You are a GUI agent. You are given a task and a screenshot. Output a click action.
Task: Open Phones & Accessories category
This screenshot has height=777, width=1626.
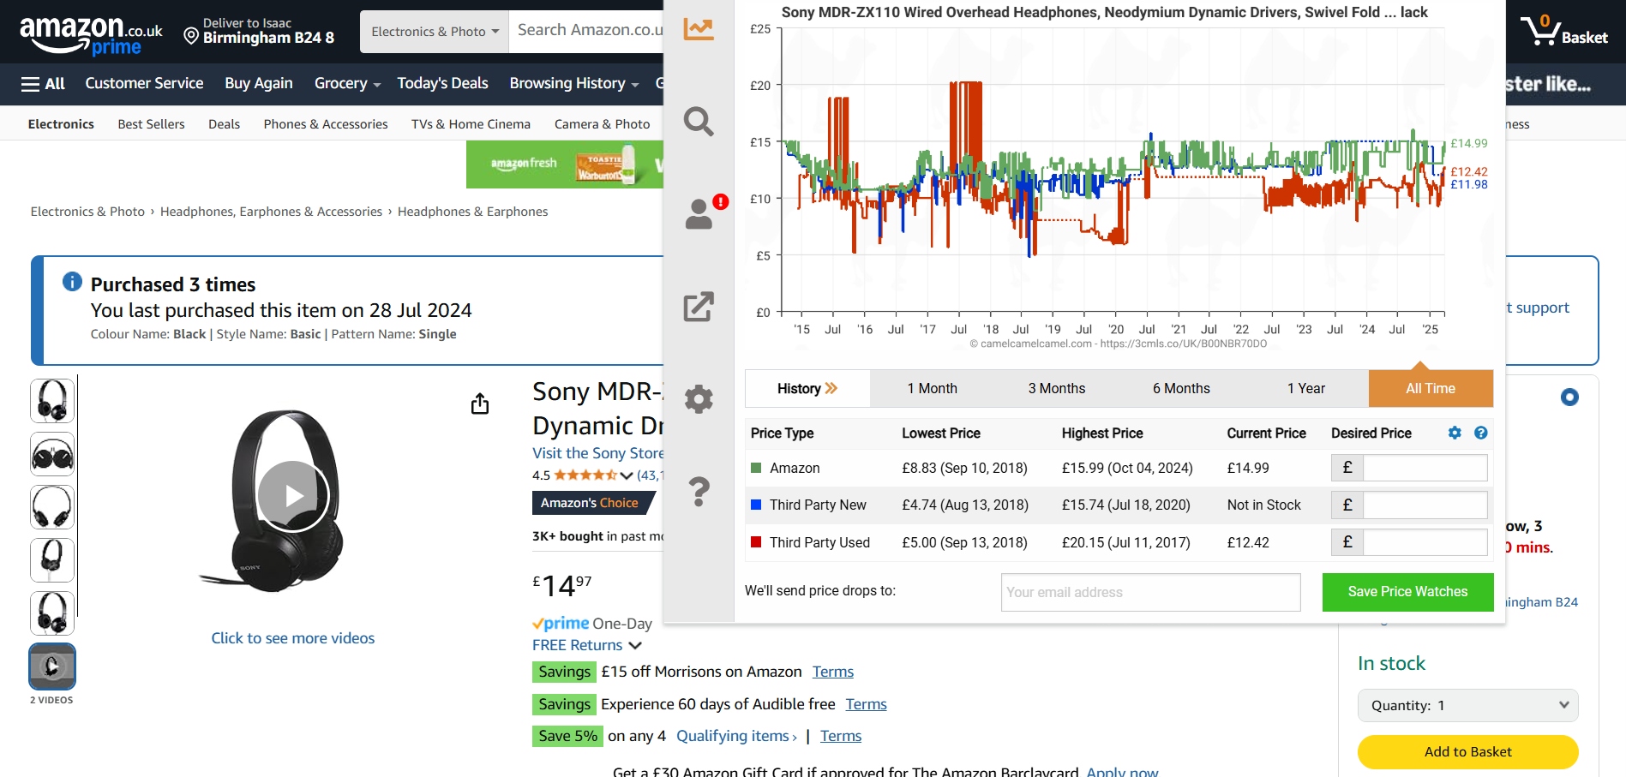point(326,124)
